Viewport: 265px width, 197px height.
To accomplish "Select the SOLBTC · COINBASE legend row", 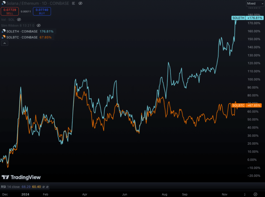I will tap(27, 37).
